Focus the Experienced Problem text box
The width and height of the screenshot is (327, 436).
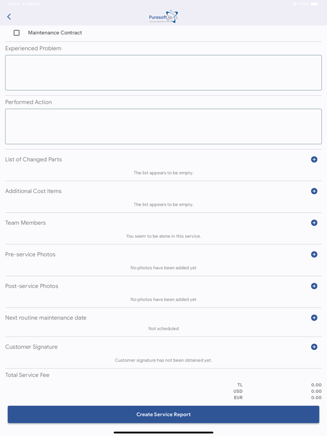pyautogui.click(x=163, y=73)
